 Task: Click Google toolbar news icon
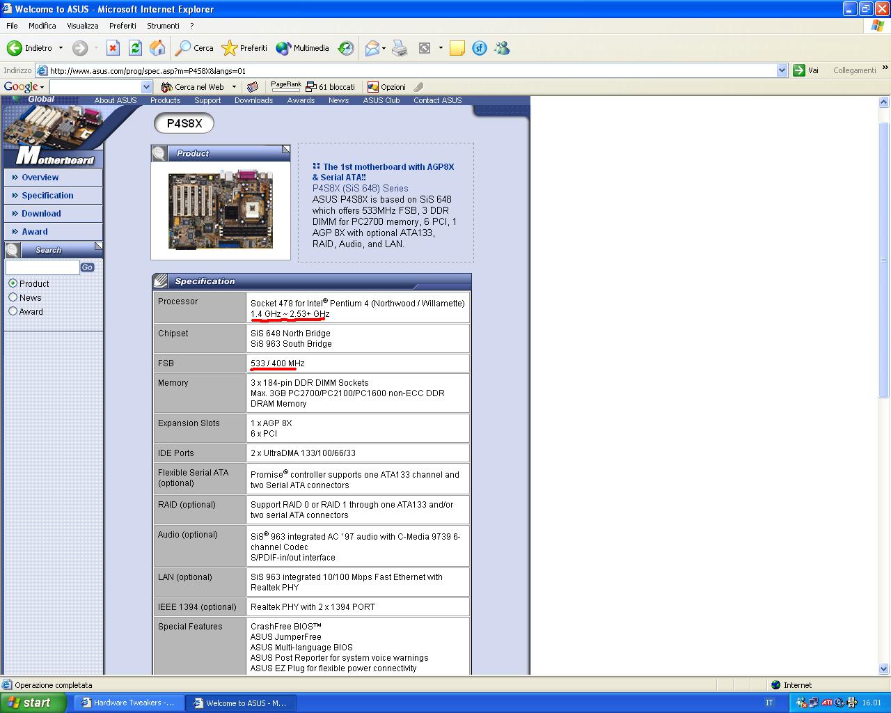coord(253,87)
